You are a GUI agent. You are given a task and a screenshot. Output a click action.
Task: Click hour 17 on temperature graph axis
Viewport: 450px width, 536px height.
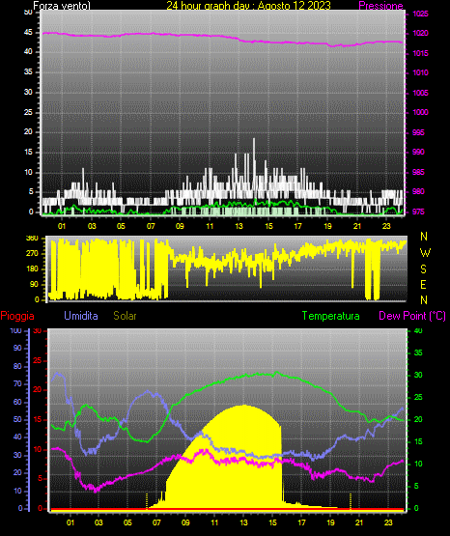tap(301, 522)
